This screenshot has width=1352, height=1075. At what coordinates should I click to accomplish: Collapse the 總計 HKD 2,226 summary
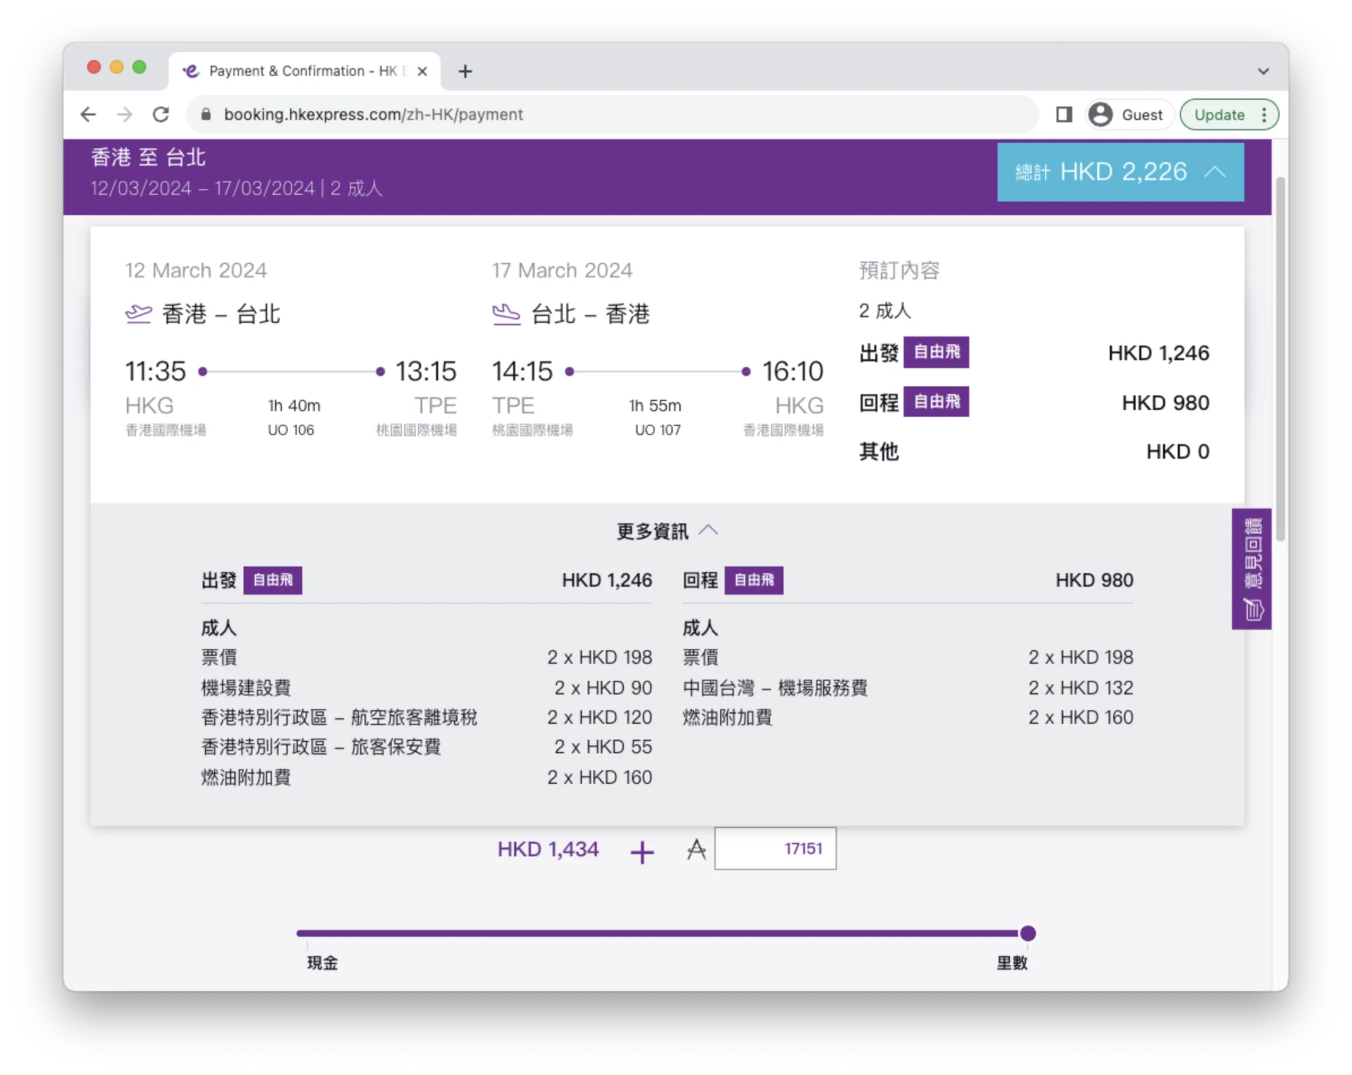tap(1120, 172)
